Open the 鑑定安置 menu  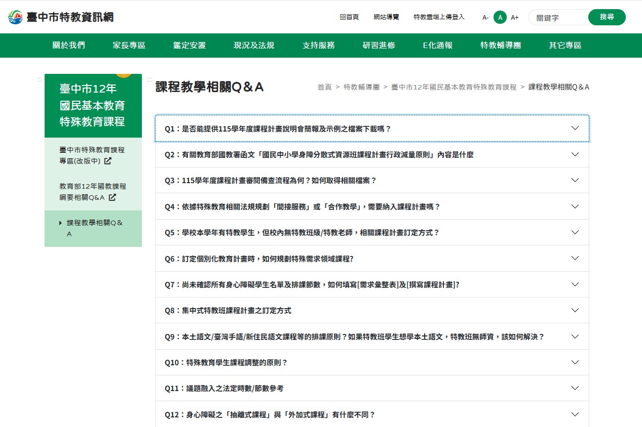click(x=190, y=46)
